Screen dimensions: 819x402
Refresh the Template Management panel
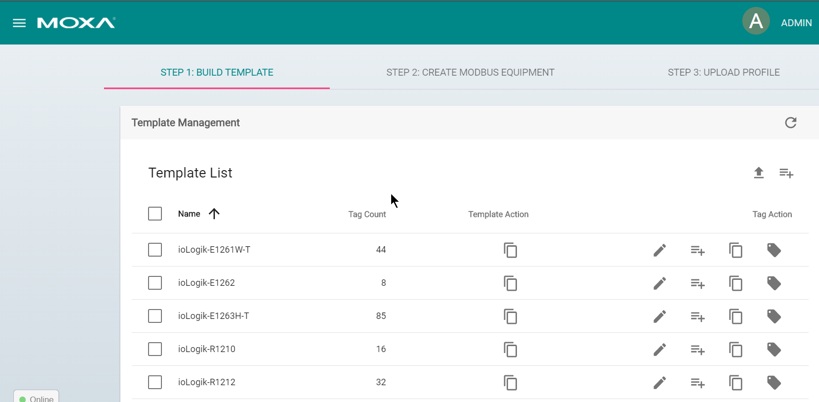[791, 123]
